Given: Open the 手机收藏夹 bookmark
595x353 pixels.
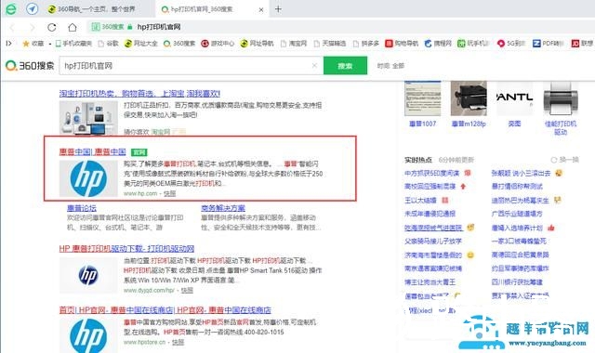Looking at the screenshot, I should coord(73,44).
